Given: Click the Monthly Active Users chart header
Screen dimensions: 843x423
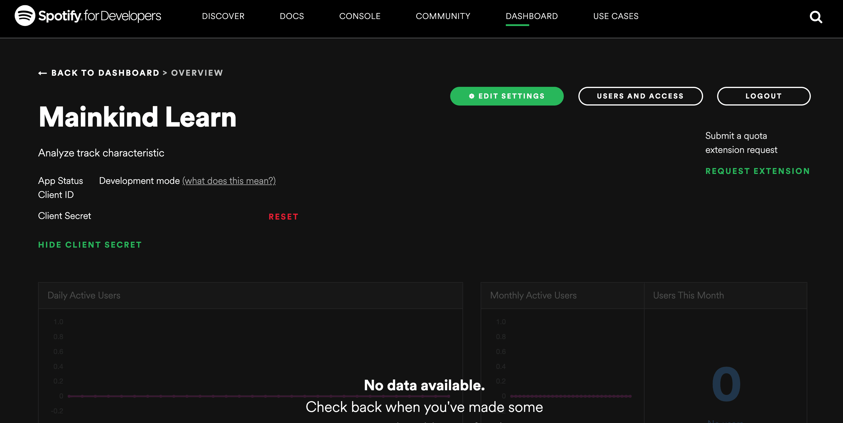Looking at the screenshot, I should click(562, 296).
